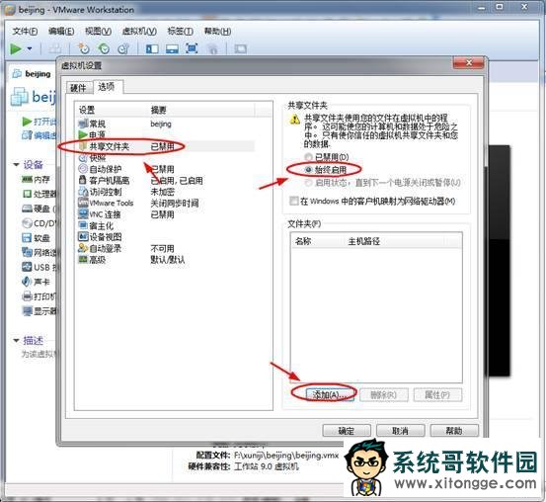The height and width of the screenshot is (502, 546).
Task: Click the 删除(R) button
Action: (383, 394)
